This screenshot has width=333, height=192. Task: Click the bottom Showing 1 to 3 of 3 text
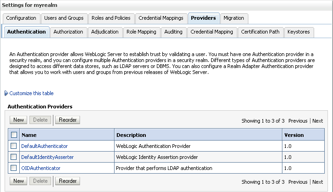click(x=263, y=182)
